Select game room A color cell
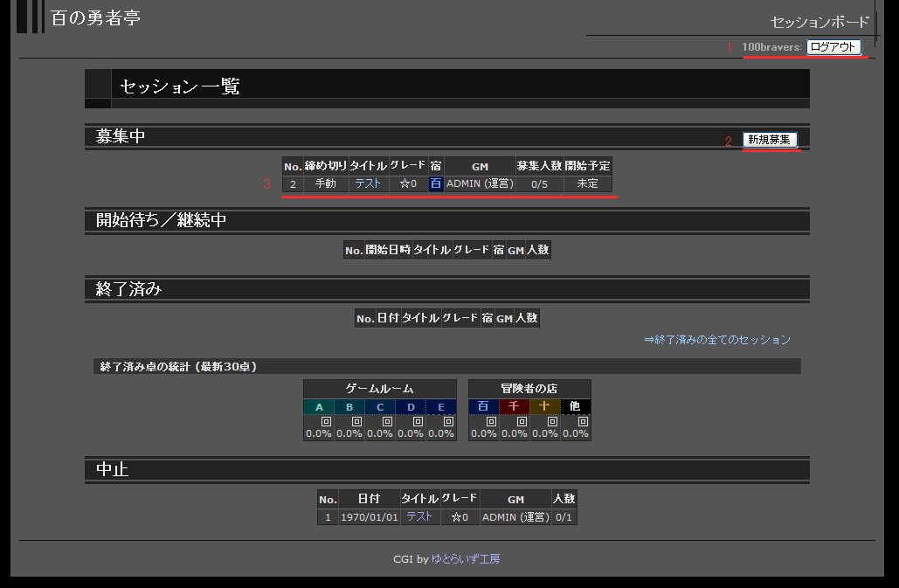This screenshot has height=588, width=899. (319, 407)
